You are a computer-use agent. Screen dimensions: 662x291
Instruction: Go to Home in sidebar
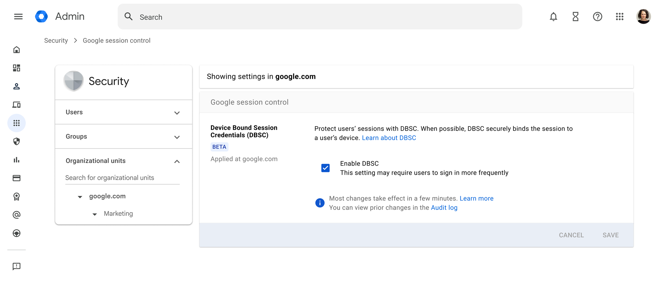coord(17,50)
